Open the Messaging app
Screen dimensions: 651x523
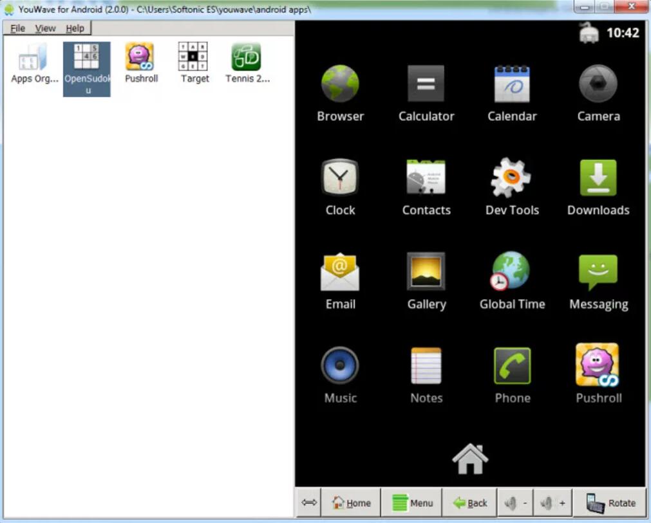pos(598,272)
